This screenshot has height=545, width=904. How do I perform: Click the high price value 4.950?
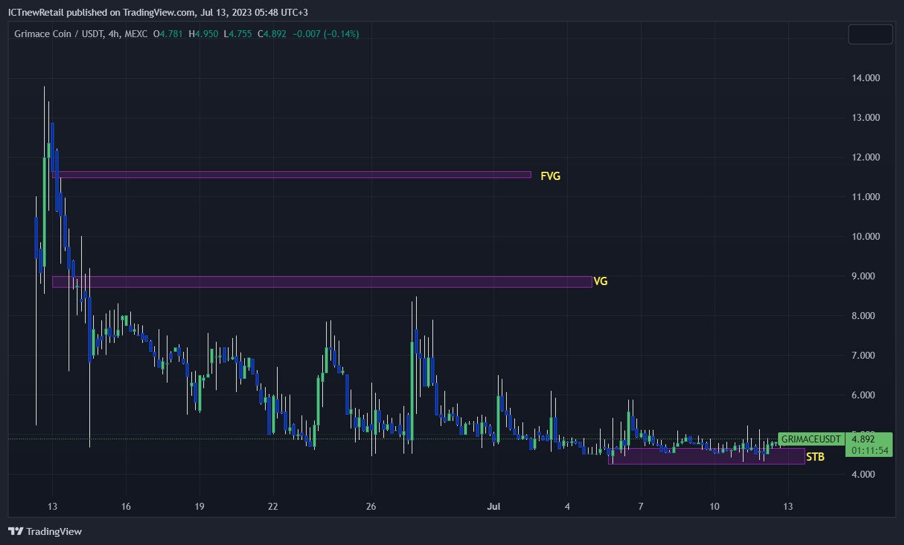pos(207,34)
